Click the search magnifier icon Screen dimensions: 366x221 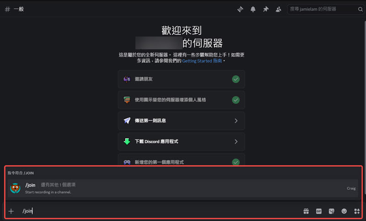(x=361, y=9)
